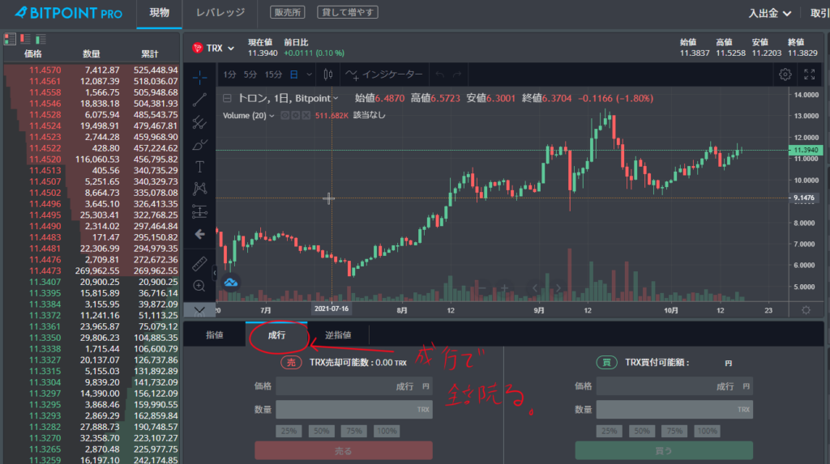Select the 買 buy side badge
The height and width of the screenshot is (464, 830).
pos(606,363)
